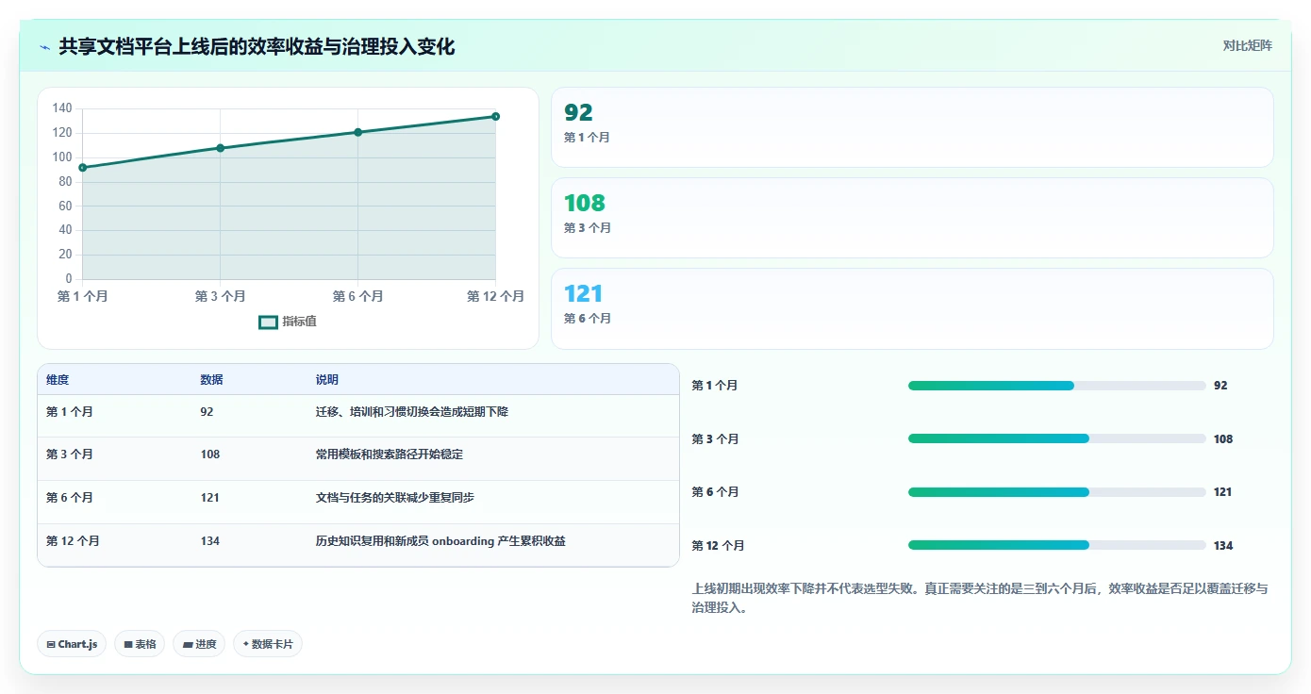Screen dimensions: 1311x694
Task: Select the 第 3 个月 table row cell
Action: coord(70,454)
